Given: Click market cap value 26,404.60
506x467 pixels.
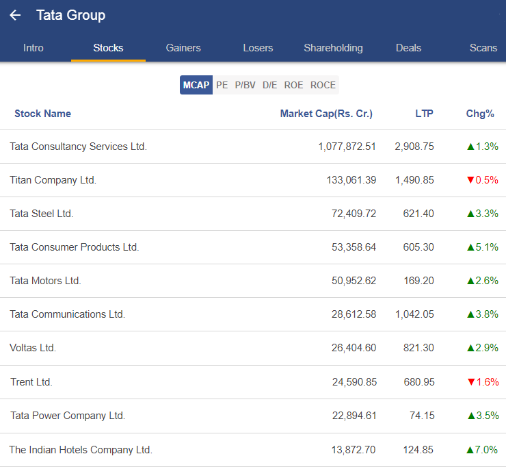Looking at the screenshot, I should pyautogui.click(x=354, y=348).
